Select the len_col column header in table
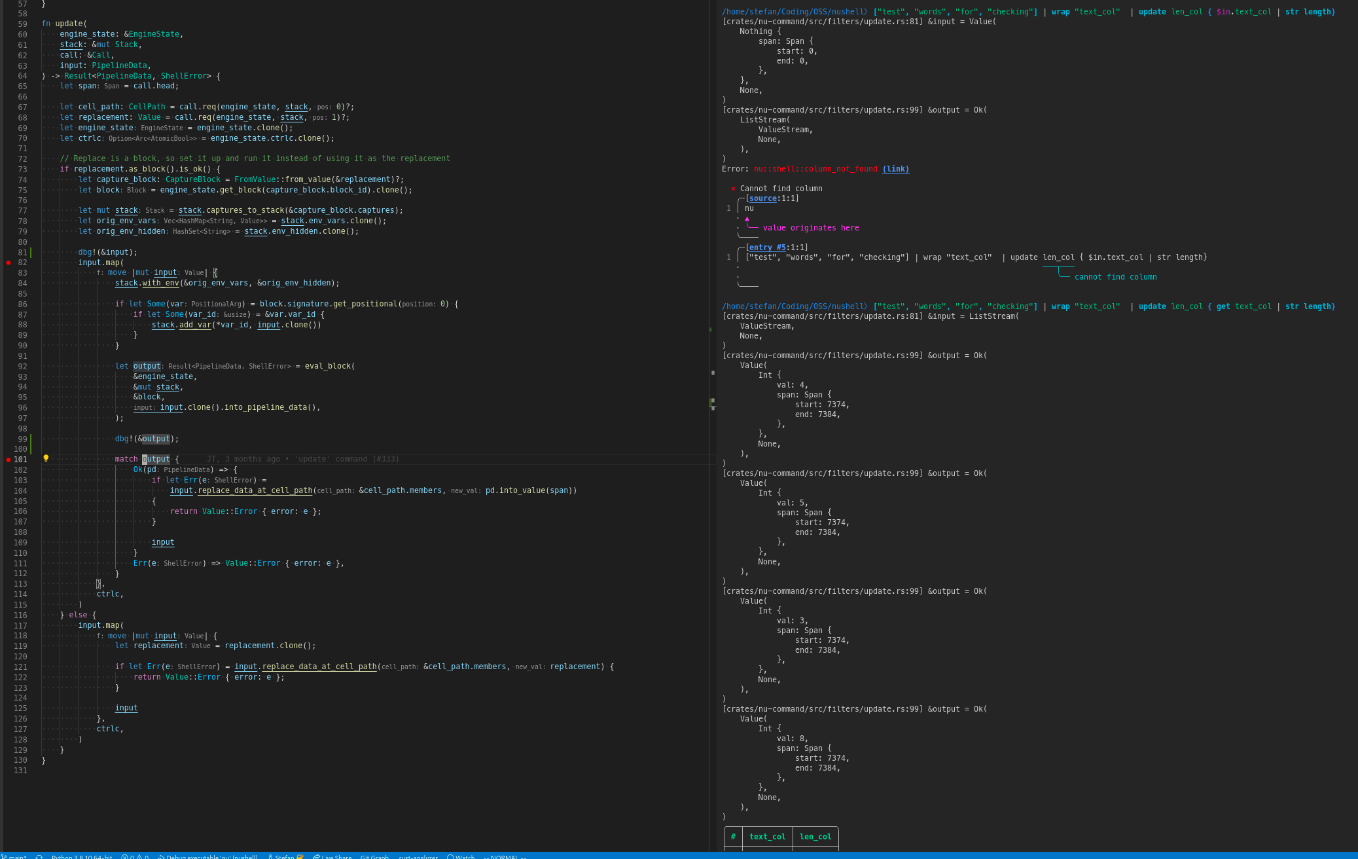 pos(815,836)
